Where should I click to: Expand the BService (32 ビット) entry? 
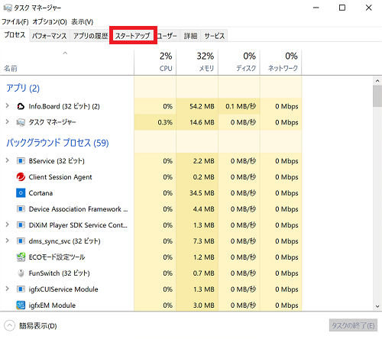pos(8,160)
